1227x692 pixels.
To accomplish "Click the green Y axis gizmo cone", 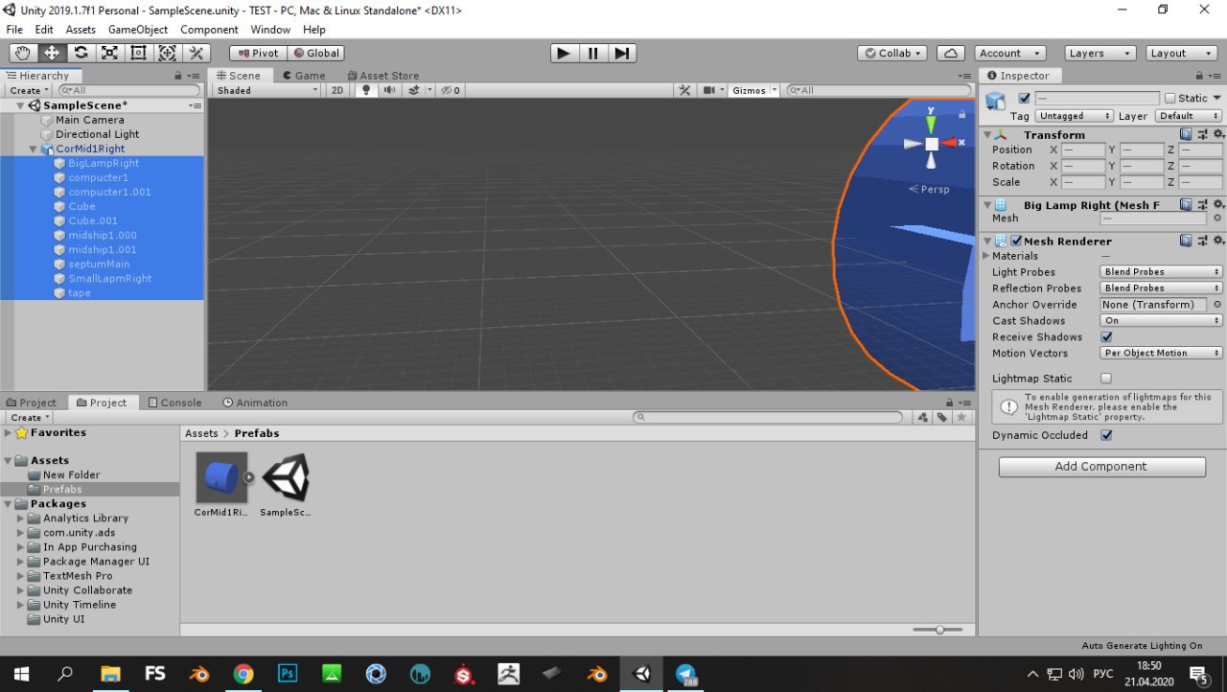I will click(931, 126).
